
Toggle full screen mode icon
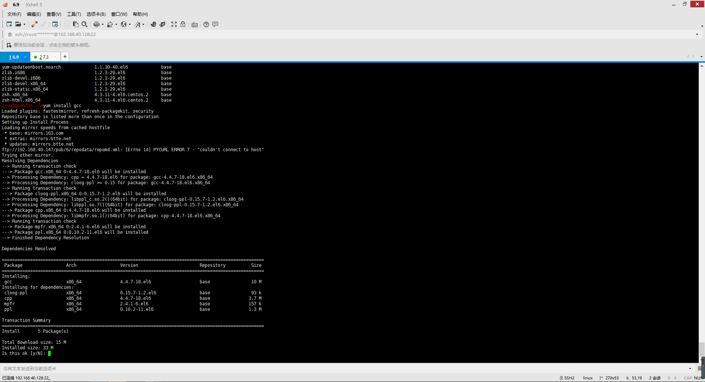point(174,24)
